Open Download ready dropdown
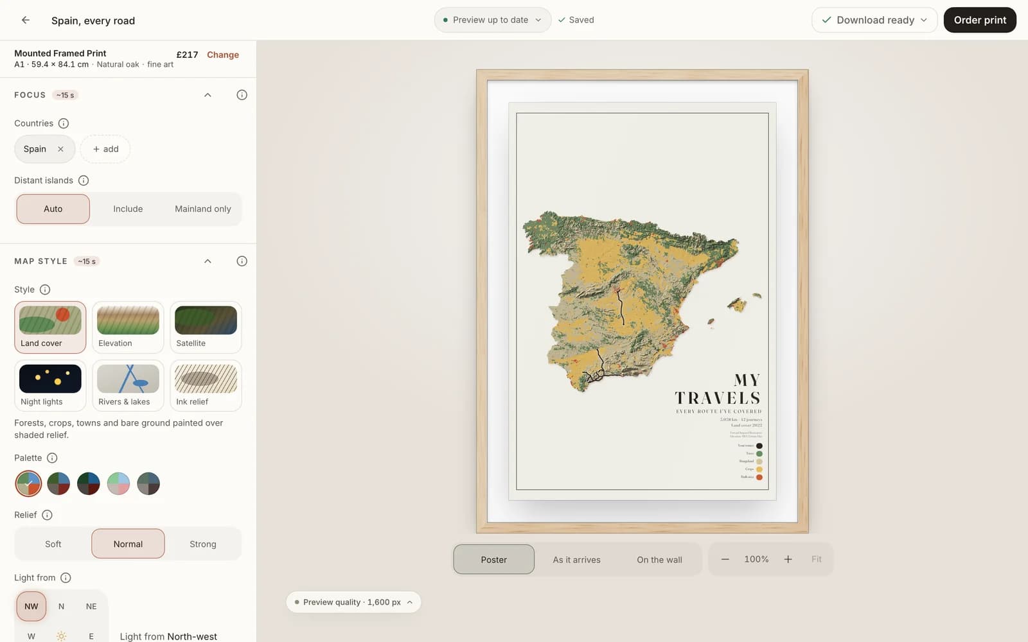 (874, 20)
